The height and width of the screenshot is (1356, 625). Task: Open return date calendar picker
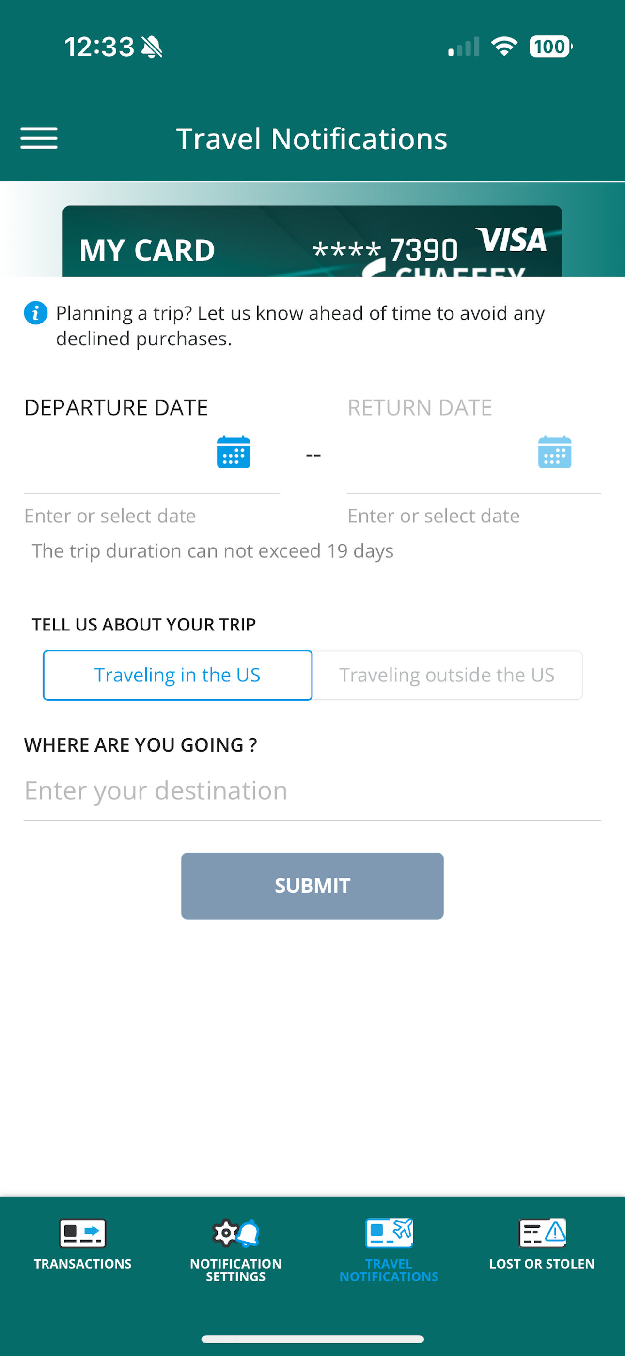point(554,452)
